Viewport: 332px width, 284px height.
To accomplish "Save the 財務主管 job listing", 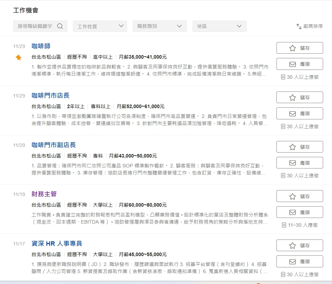I will click(x=299, y=196).
